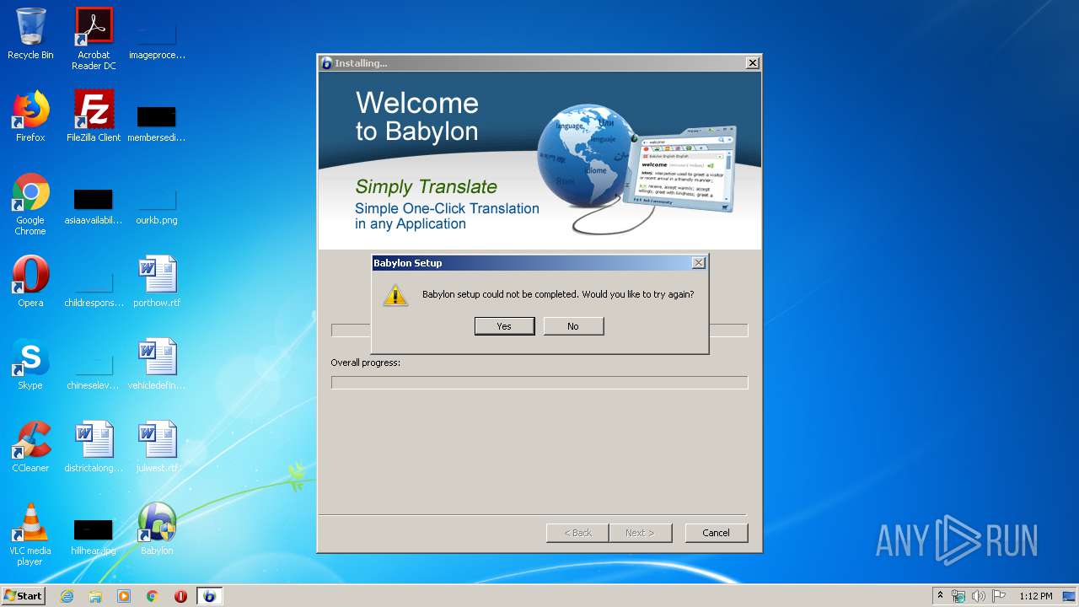The image size is (1079, 607).
Task: Launch CCleaner desktop shortcut
Action: [x=30, y=447]
